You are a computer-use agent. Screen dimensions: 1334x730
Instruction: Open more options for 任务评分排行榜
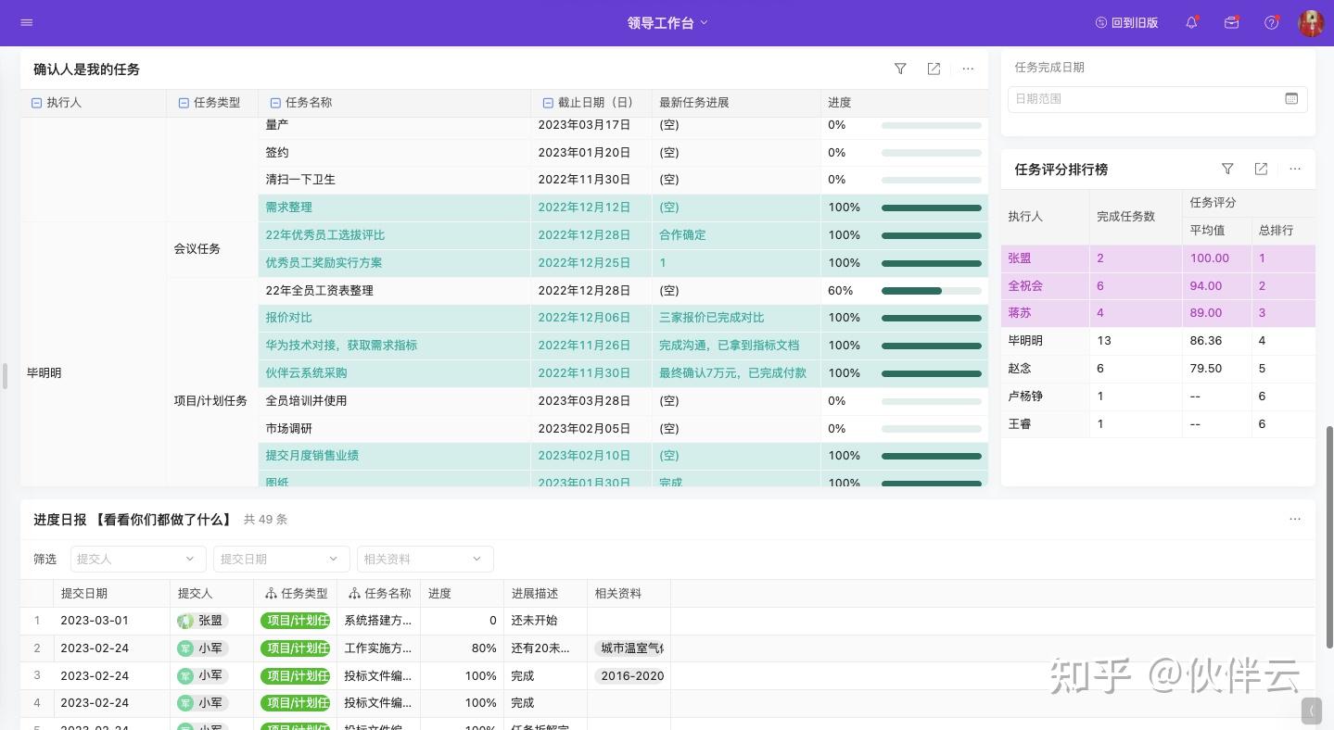1295,169
